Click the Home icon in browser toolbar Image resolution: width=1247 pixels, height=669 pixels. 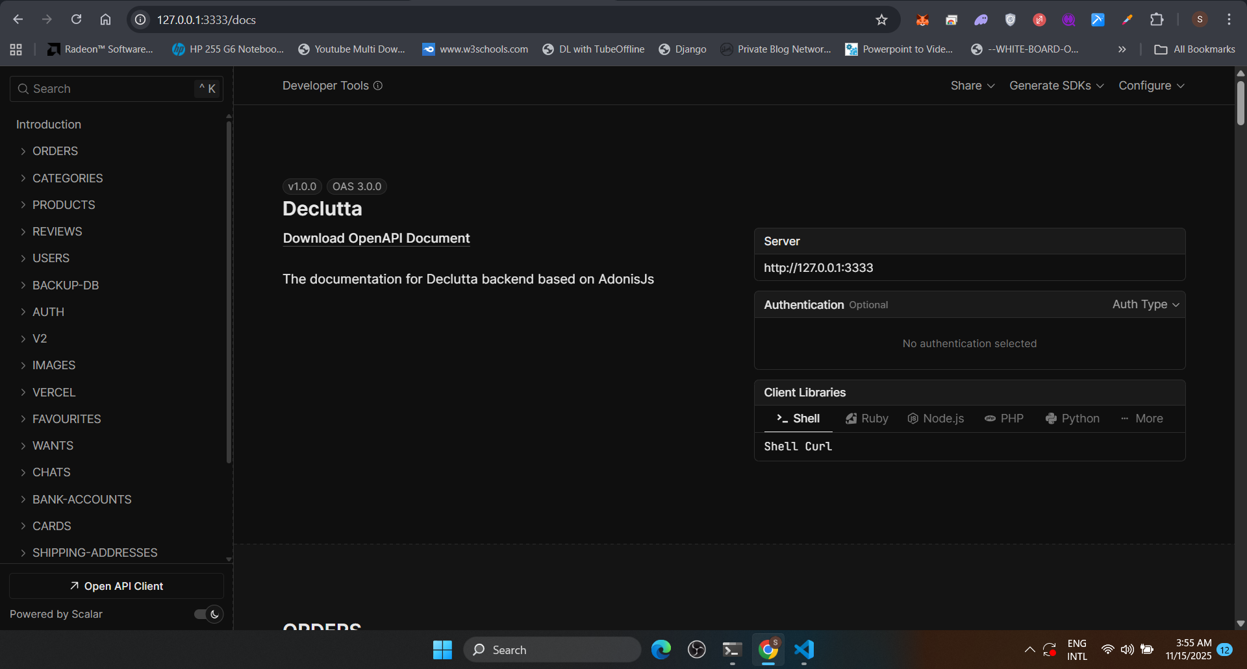tap(105, 19)
